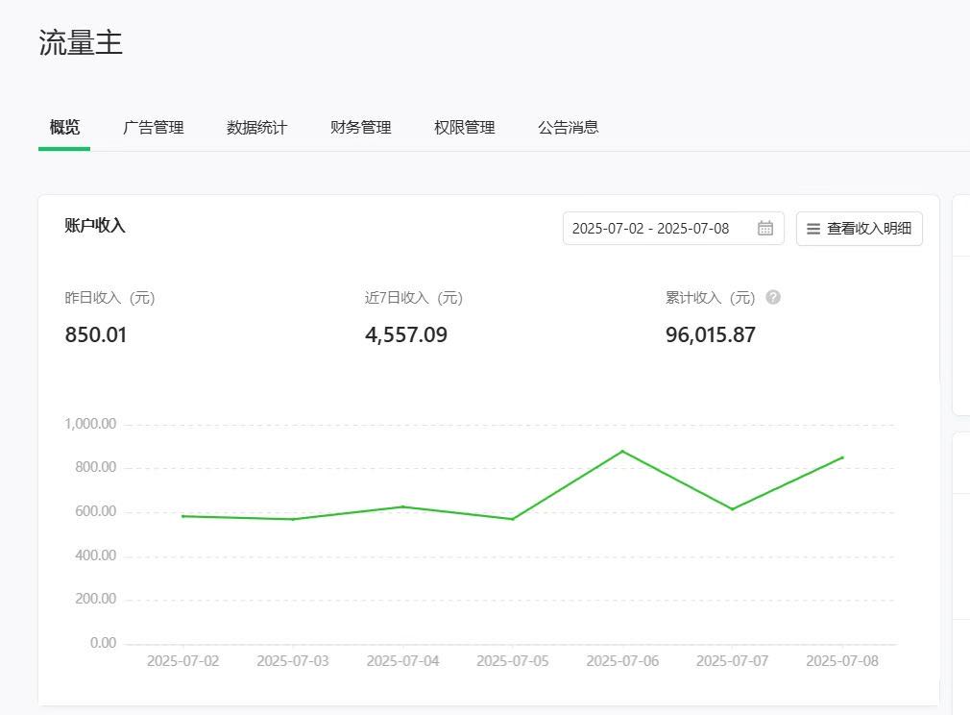The height and width of the screenshot is (715, 970).
Task: Click the chart data point for 2025-07-07
Action: tap(733, 508)
